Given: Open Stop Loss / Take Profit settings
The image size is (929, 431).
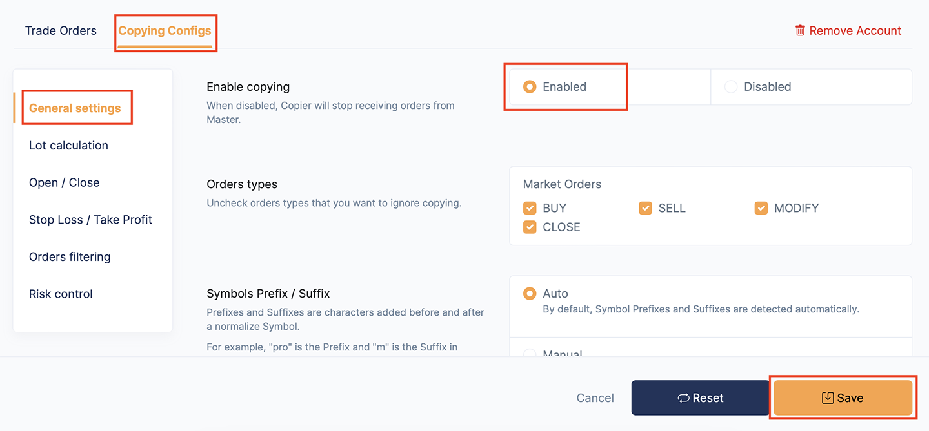Looking at the screenshot, I should tap(90, 220).
